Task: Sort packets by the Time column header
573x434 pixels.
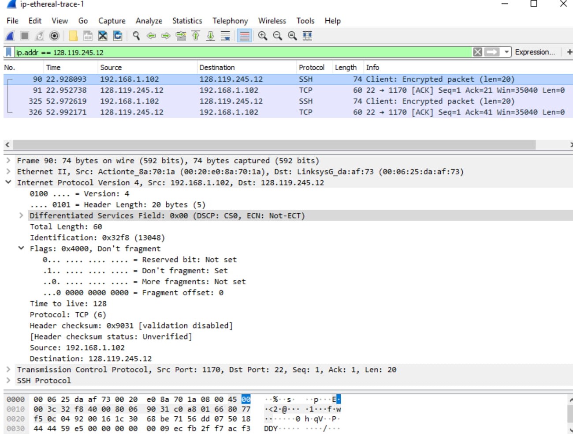Action: [70, 68]
